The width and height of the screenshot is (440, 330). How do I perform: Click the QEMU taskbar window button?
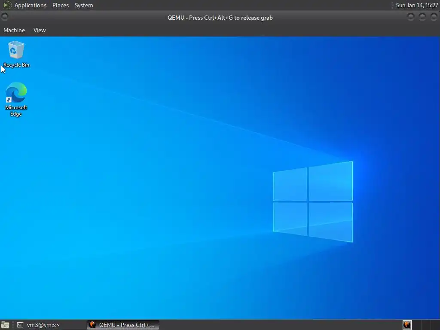pyautogui.click(x=123, y=325)
